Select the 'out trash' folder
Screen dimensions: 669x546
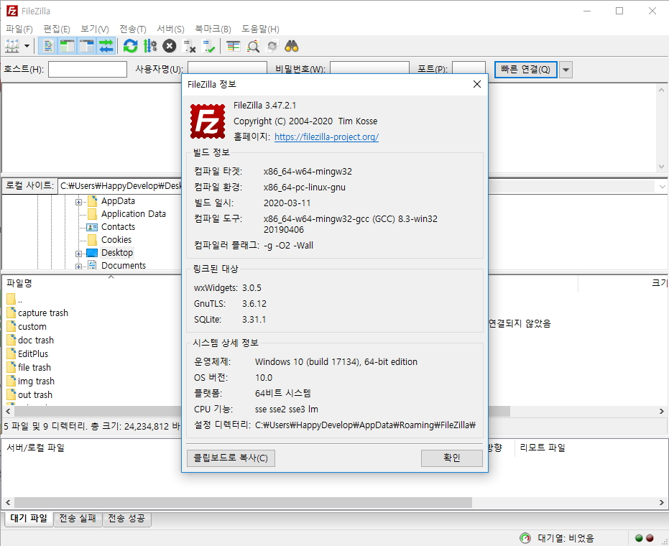point(35,395)
